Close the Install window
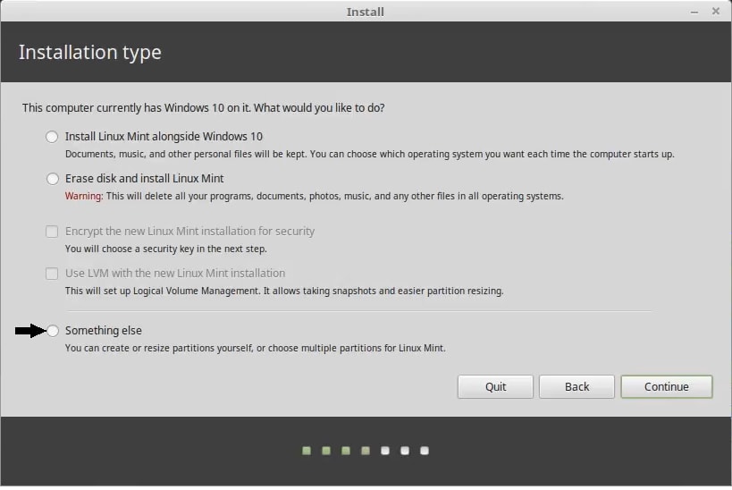 [x=716, y=12]
